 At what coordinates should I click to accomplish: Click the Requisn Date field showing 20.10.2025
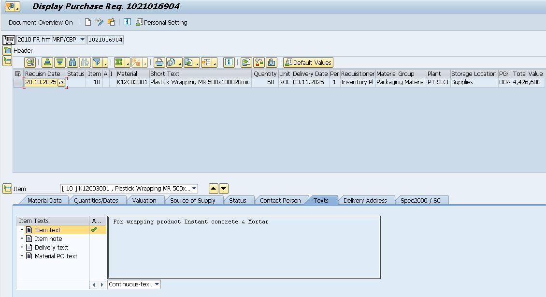[41, 83]
